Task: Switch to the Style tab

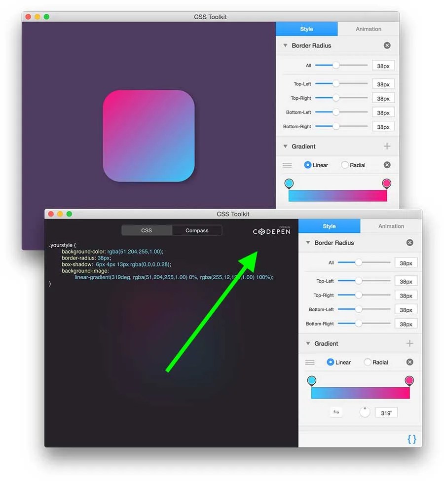Action: 329,225
